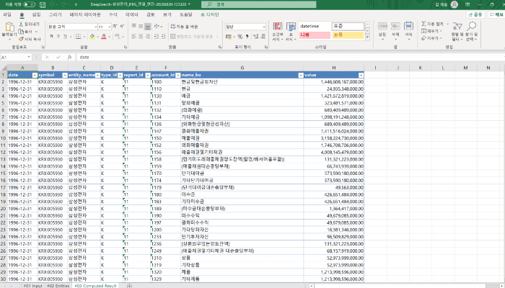
Task: Toggle middle vertical alignment
Action: click(x=141, y=27)
